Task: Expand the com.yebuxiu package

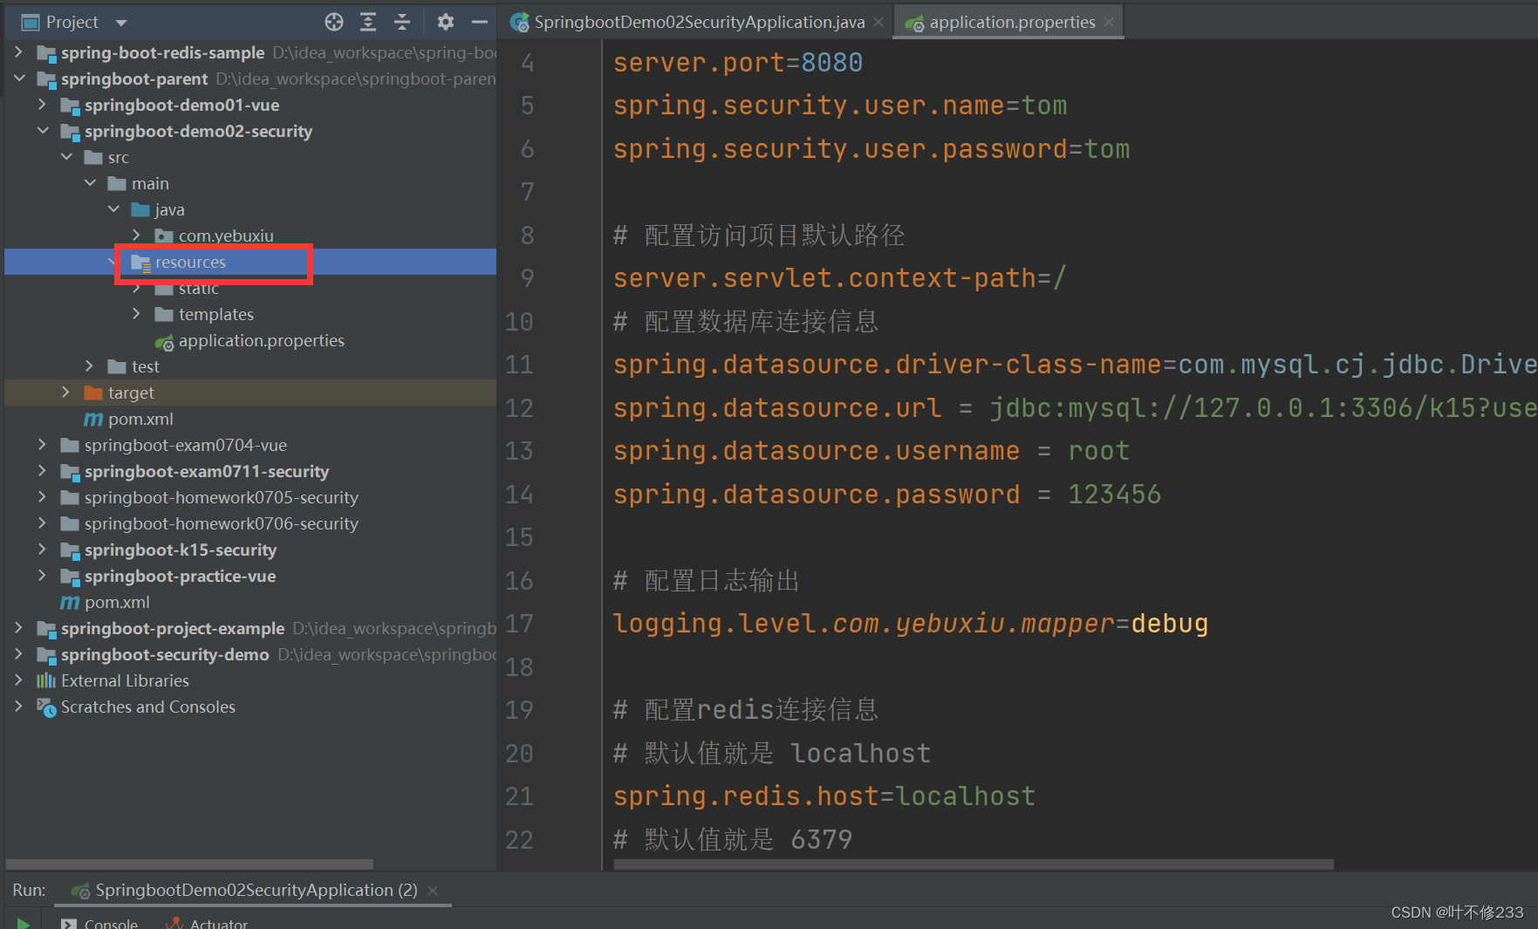Action: (137, 236)
